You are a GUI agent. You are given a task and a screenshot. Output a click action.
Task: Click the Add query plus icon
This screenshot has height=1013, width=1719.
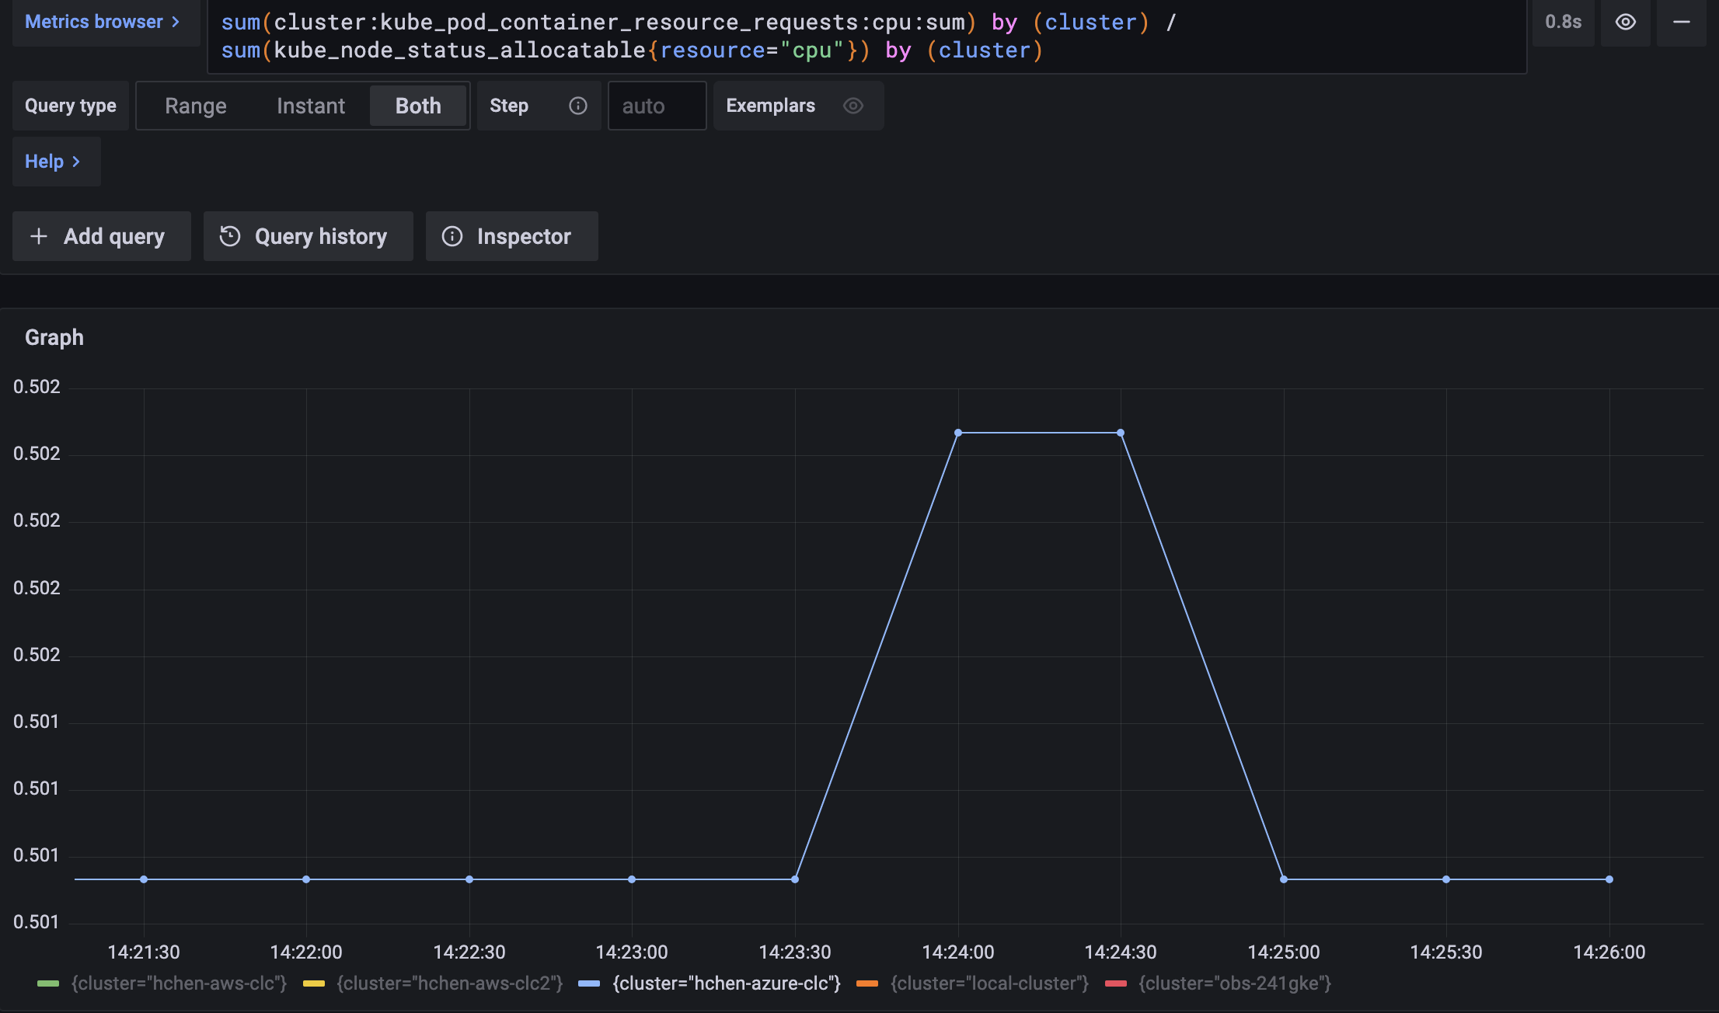coord(39,236)
